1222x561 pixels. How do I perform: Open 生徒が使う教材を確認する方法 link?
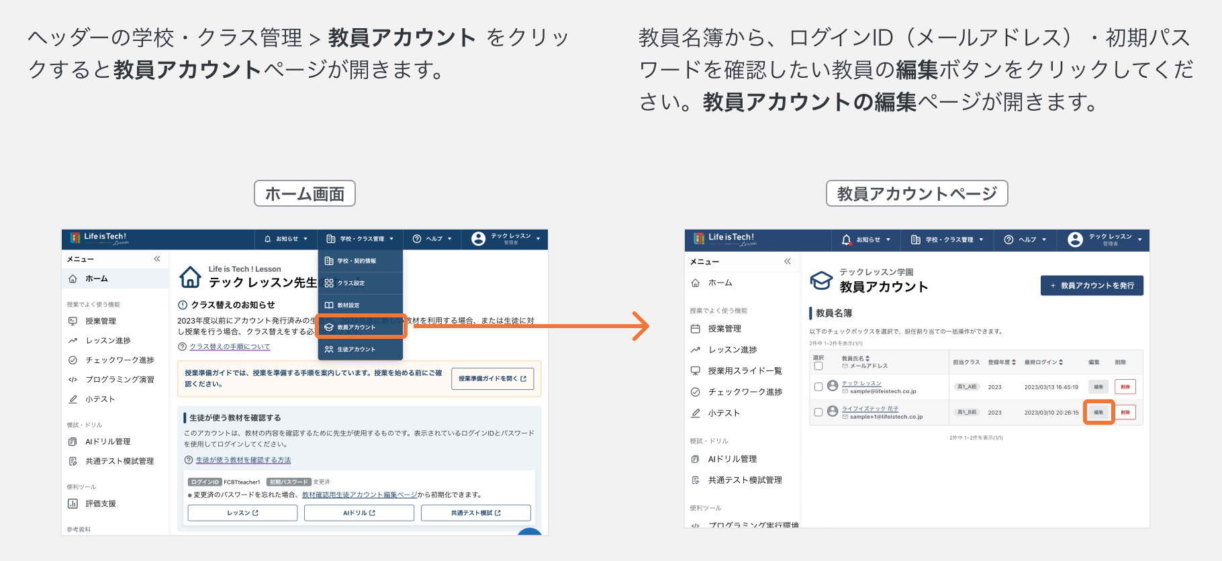[x=243, y=460]
